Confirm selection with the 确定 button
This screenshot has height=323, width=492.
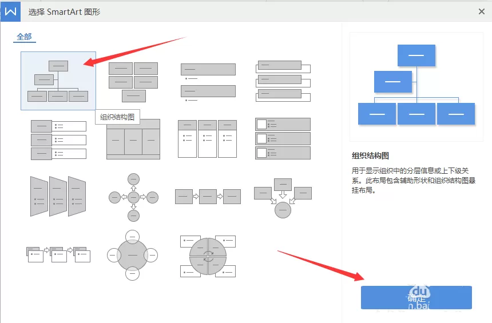pos(416,298)
